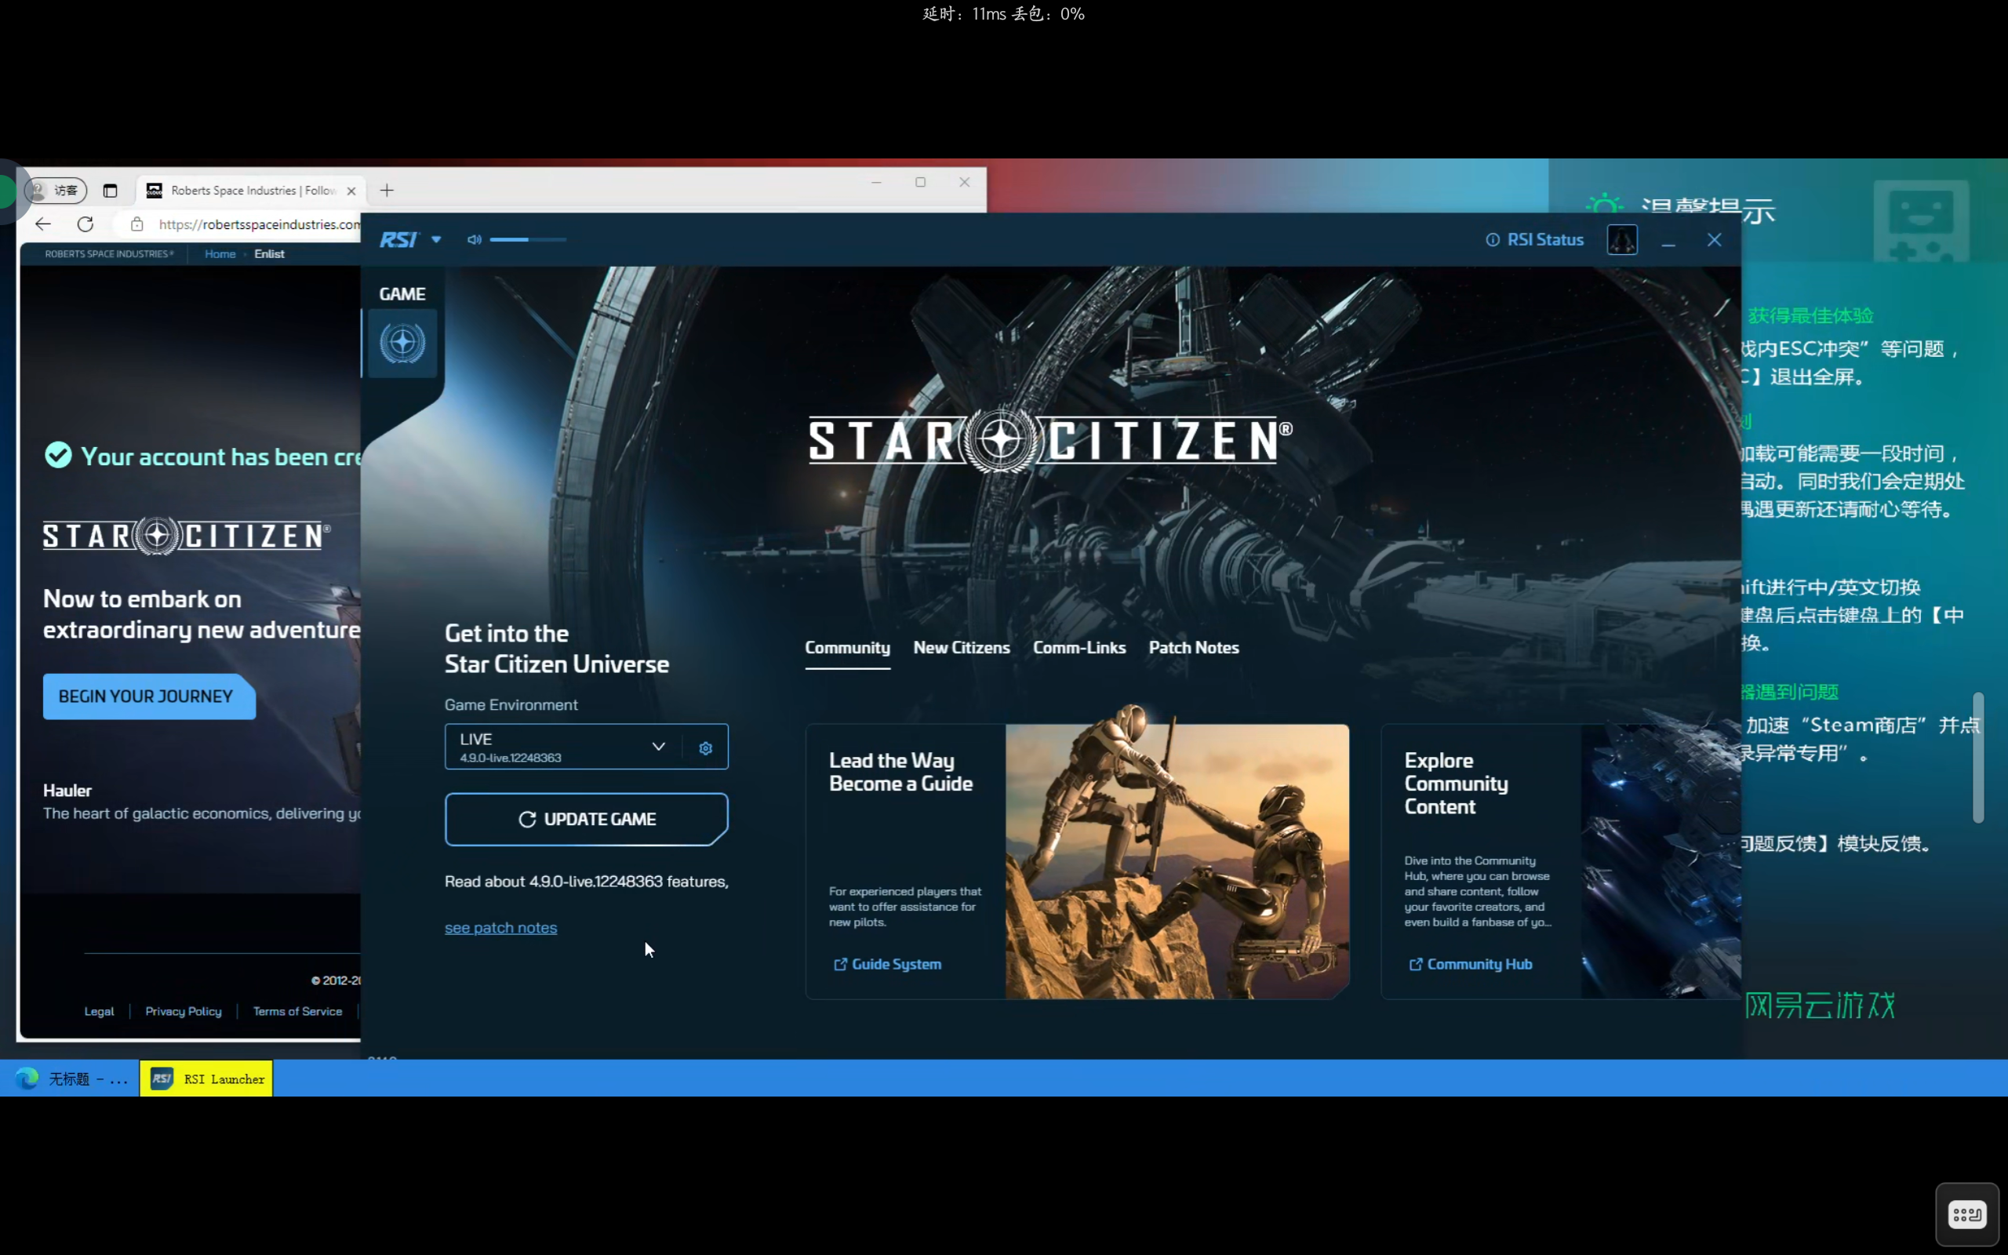2008x1255 pixels.
Task: Open RSI Status page
Action: pyautogui.click(x=1534, y=240)
